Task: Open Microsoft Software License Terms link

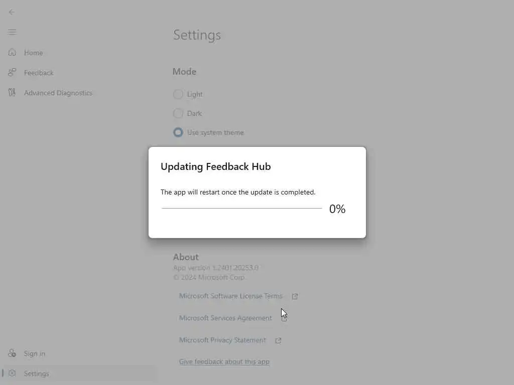Action: pyautogui.click(x=230, y=296)
